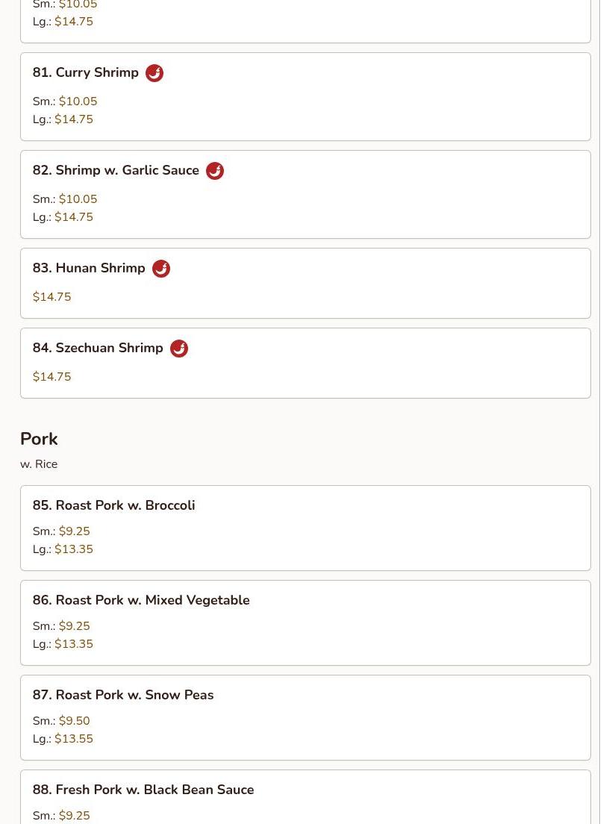This screenshot has width=615, height=824.
Task: Click Szechuan Shrimp price $14.75
Action: [x=51, y=376]
